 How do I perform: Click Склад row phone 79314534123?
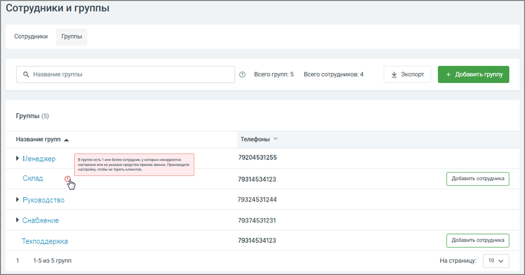[257, 180]
